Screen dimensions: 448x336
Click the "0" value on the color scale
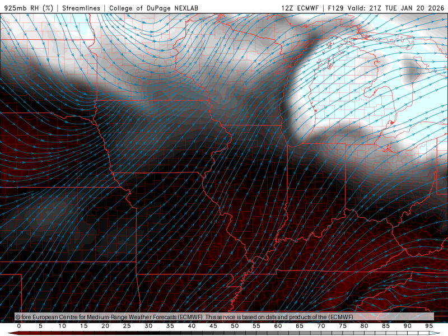[x=19, y=326]
